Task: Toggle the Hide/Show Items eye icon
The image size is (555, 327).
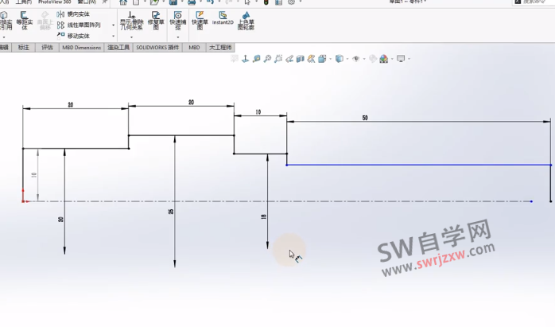Action: [x=356, y=59]
